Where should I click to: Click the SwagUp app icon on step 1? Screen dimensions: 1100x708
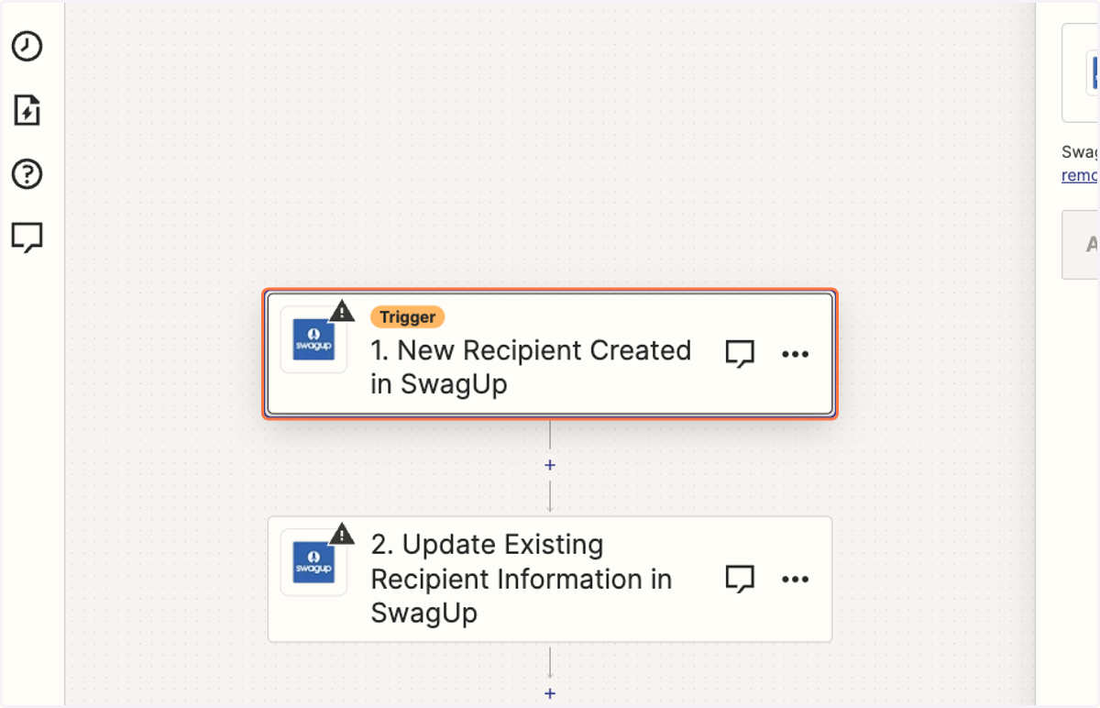point(313,339)
